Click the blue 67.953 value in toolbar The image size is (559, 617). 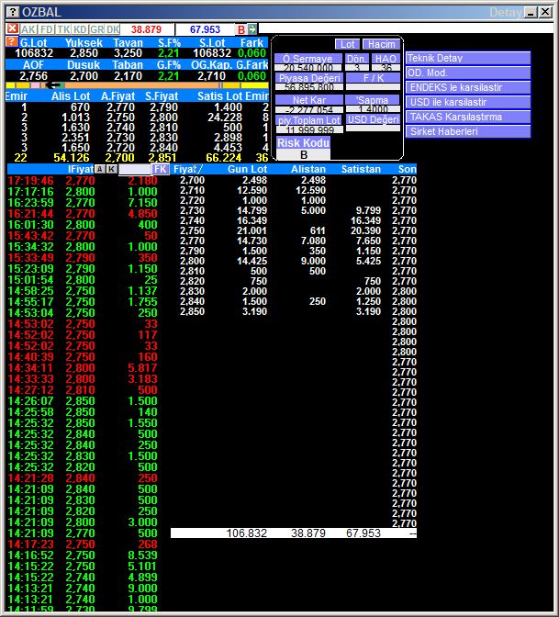(x=205, y=29)
